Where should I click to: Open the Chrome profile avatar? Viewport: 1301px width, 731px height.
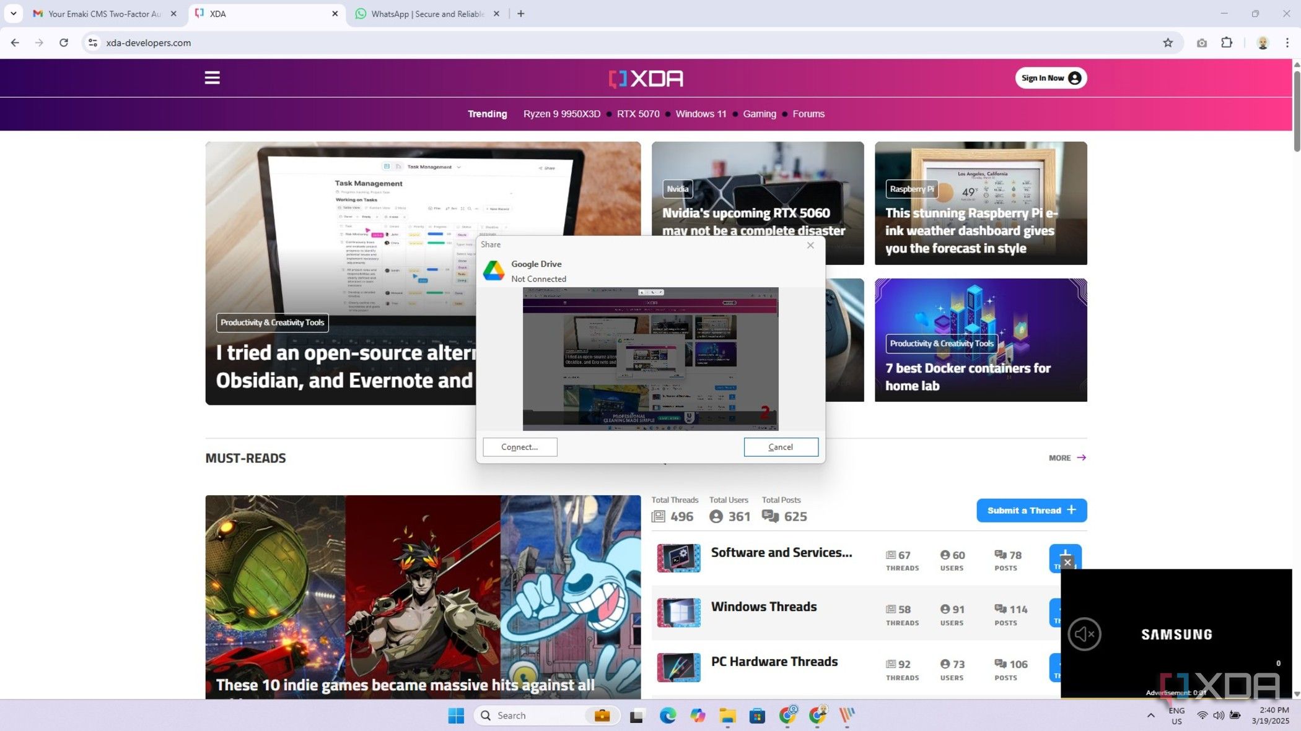[x=1262, y=43]
